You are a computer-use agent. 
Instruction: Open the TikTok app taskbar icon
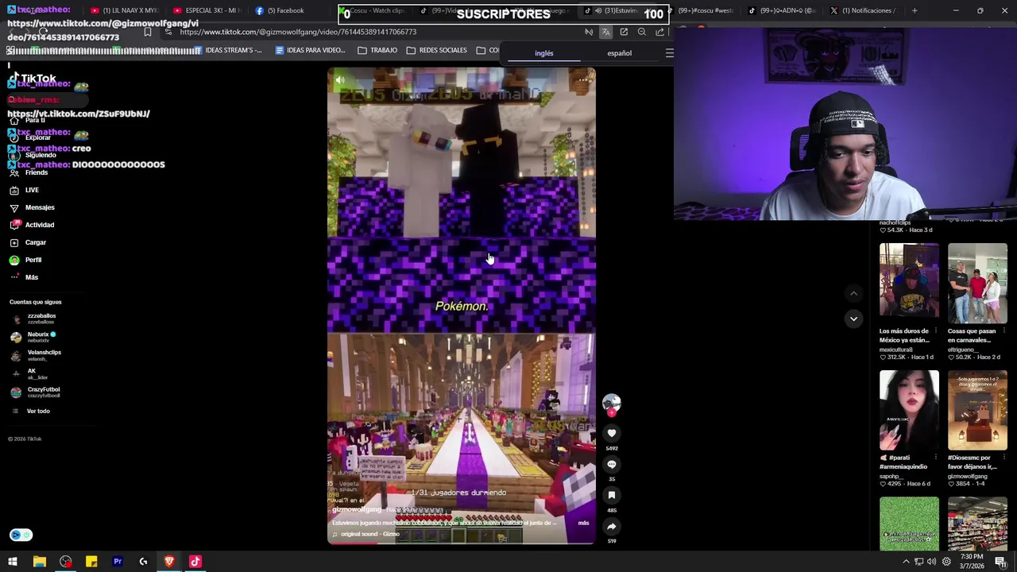tap(195, 562)
